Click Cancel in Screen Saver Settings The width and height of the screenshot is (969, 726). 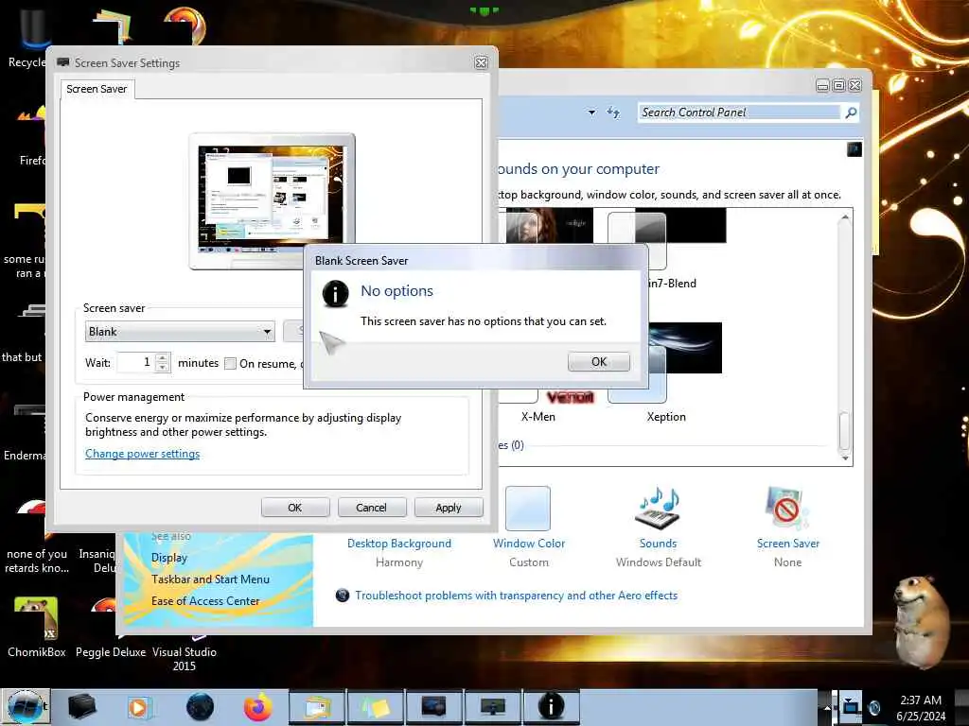[x=371, y=508]
